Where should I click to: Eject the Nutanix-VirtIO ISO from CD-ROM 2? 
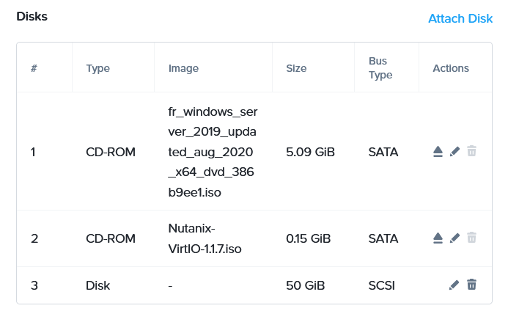pos(438,238)
